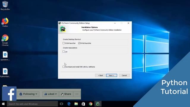Screen dimensions: 190x107
Task: Click the PyCharm logo in the setup header
Action: click(x=63, y=29)
